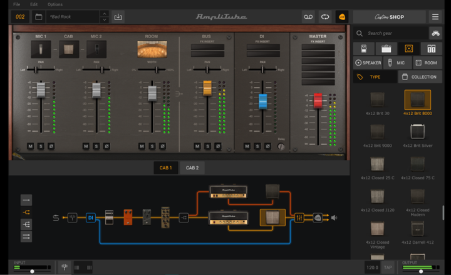Save preset with the download arrow icon
The width and height of the screenshot is (451, 275).
[118, 17]
